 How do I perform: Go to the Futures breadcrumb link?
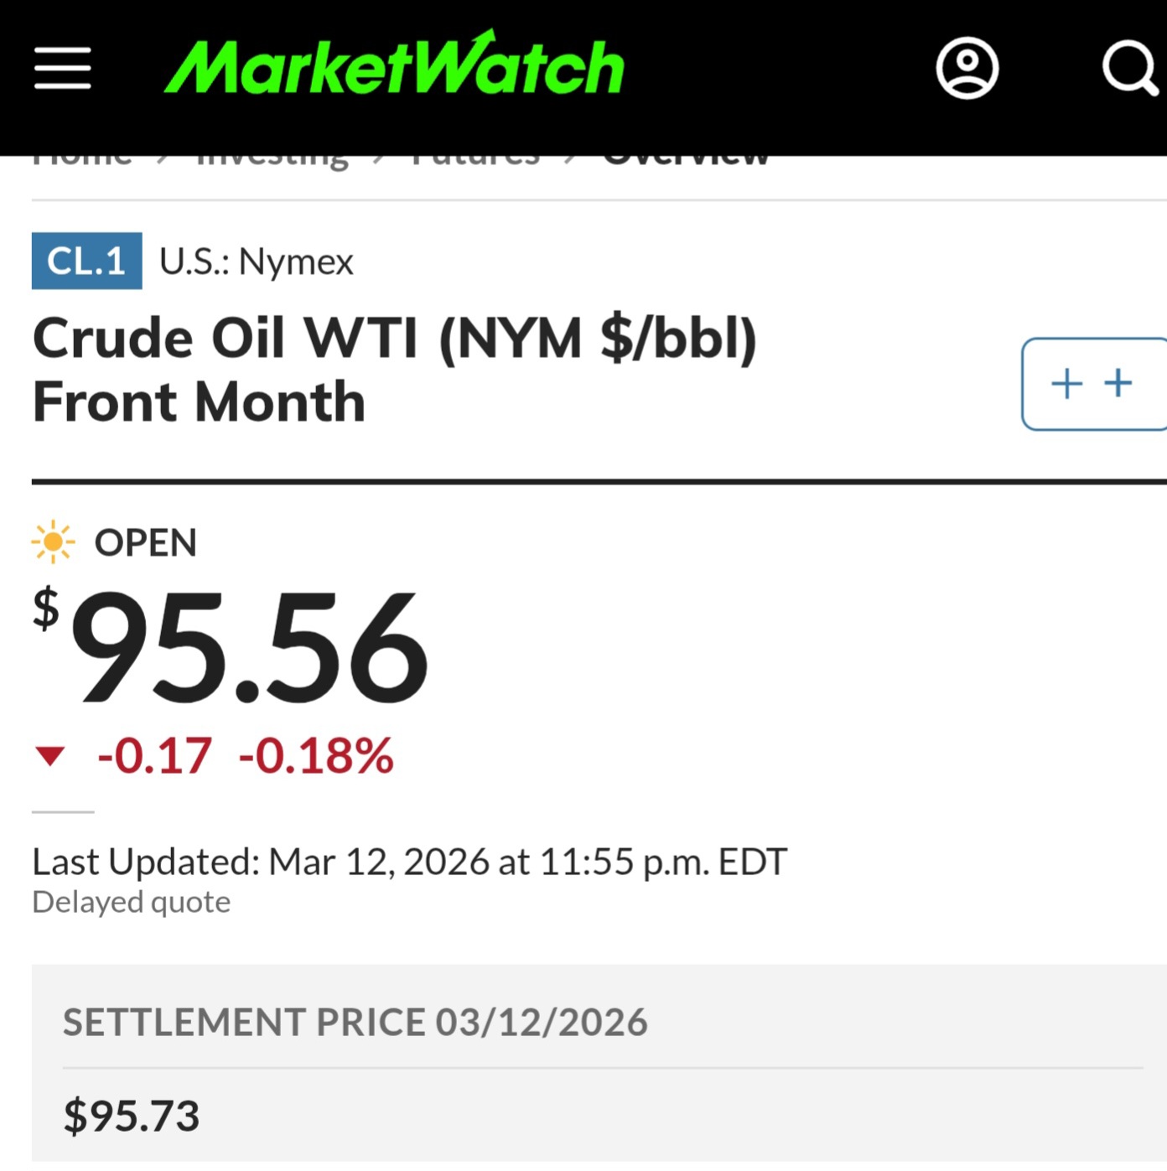475,159
